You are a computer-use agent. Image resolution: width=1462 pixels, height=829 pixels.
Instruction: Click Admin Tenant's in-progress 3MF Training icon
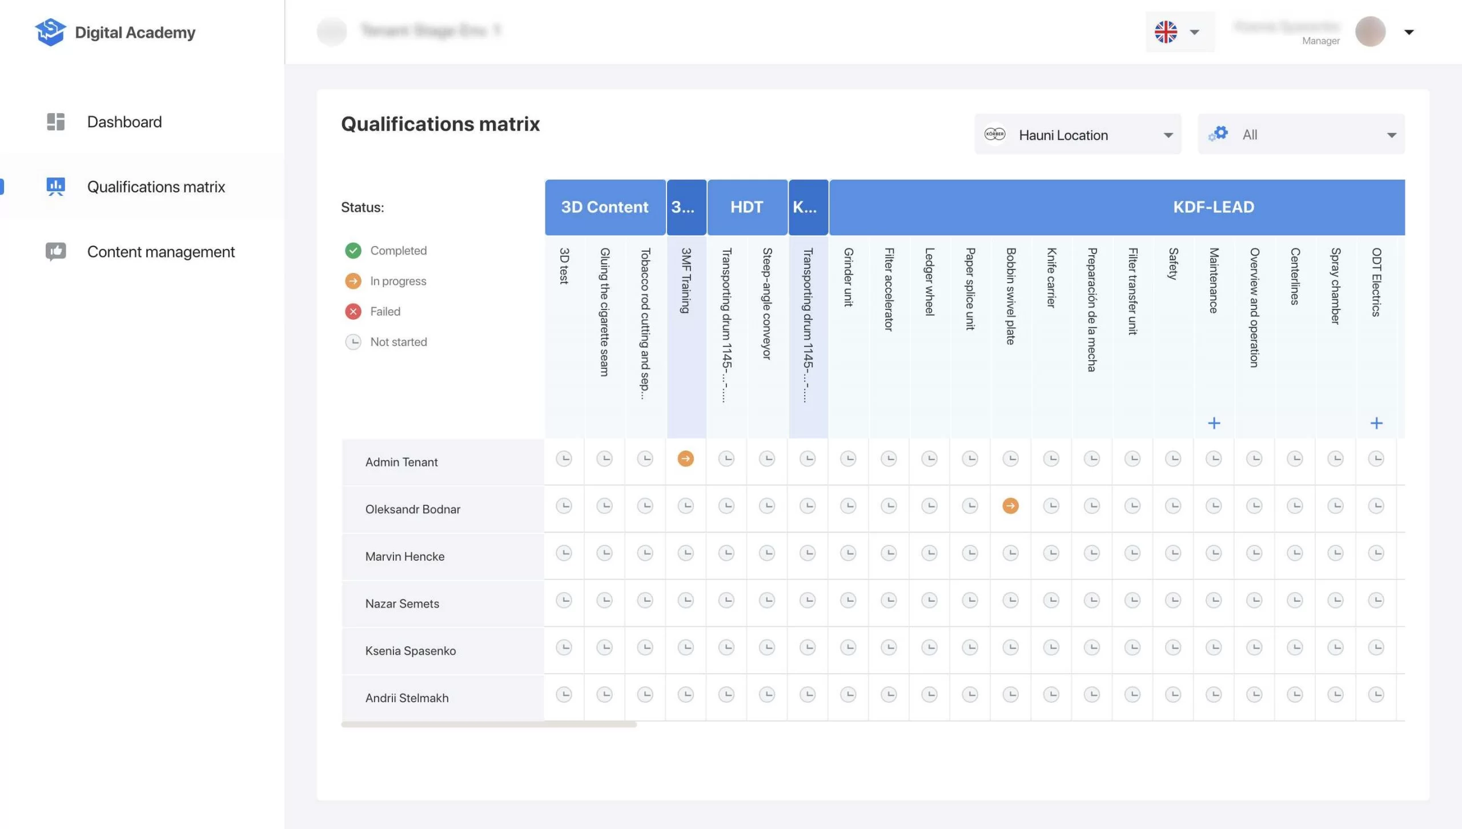[x=685, y=458]
